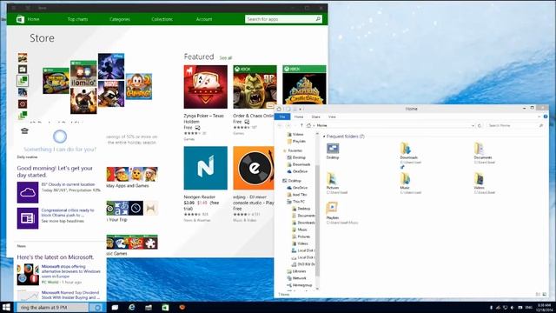This screenshot has width=556, height=313.
Task: Click the taskbar search box with alarm text
Action: coord(54,307)
